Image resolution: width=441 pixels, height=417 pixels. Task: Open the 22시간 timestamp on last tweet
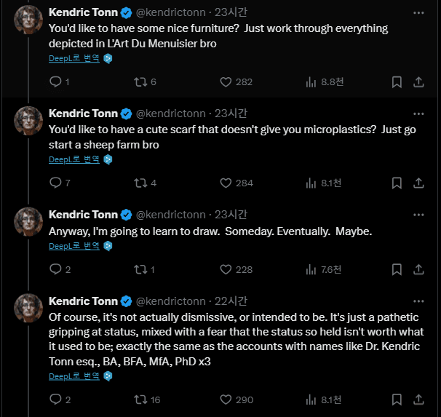point(231,301)
